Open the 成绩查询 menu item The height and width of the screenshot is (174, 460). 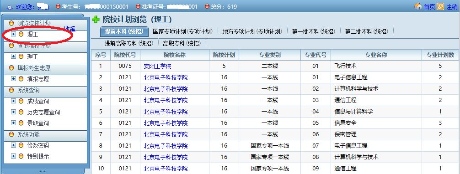click(x=38, y=101)
